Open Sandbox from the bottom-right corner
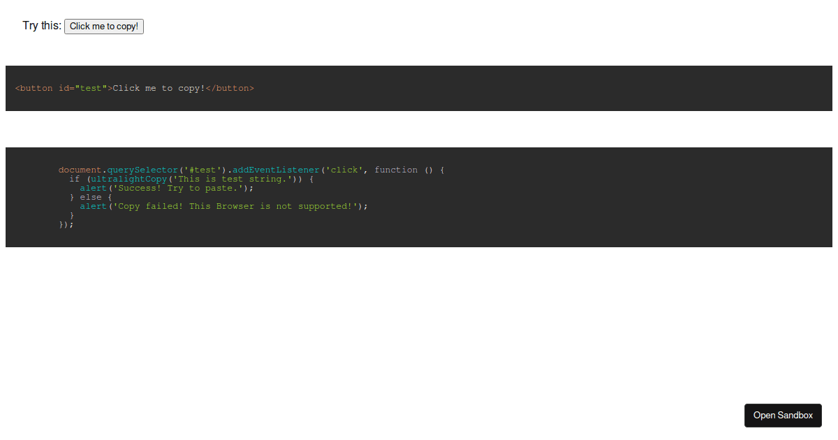 783,415
